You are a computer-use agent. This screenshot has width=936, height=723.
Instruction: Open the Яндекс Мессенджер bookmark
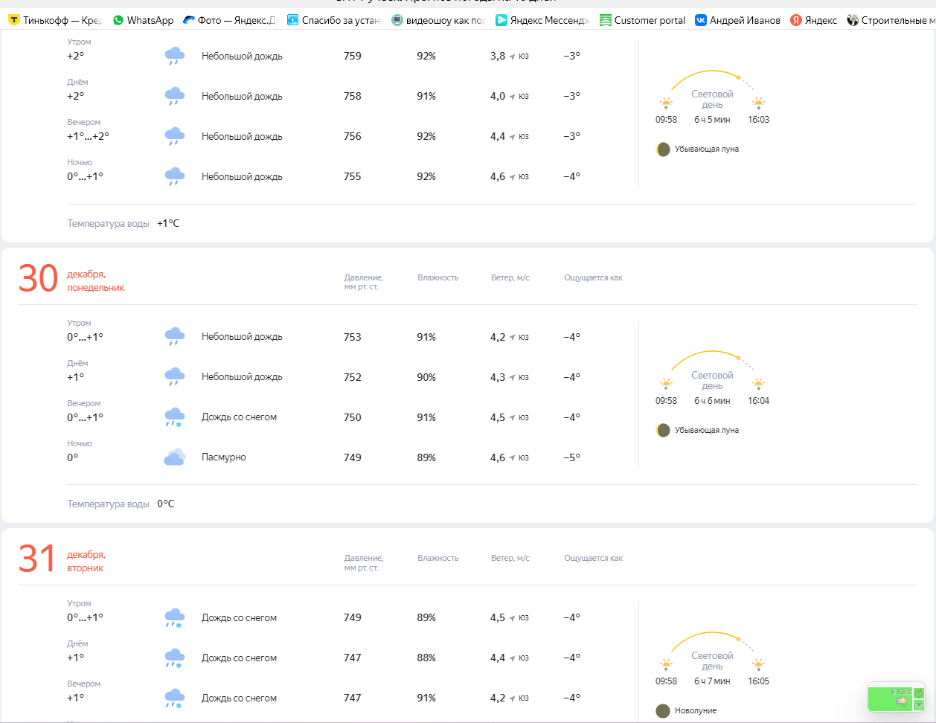(x=542, y=20)
